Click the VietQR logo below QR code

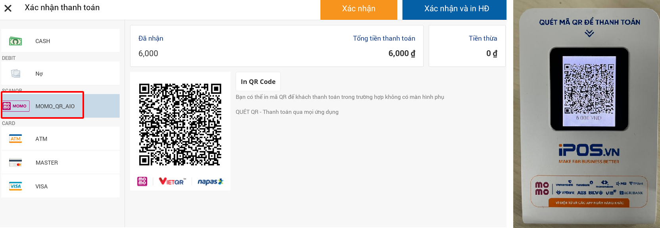coord(172,182)
